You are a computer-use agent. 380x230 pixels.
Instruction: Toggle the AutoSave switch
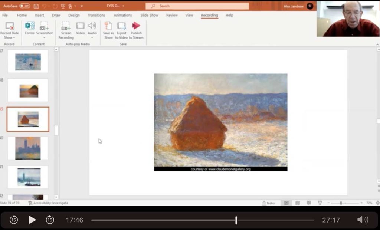(24, 6)
